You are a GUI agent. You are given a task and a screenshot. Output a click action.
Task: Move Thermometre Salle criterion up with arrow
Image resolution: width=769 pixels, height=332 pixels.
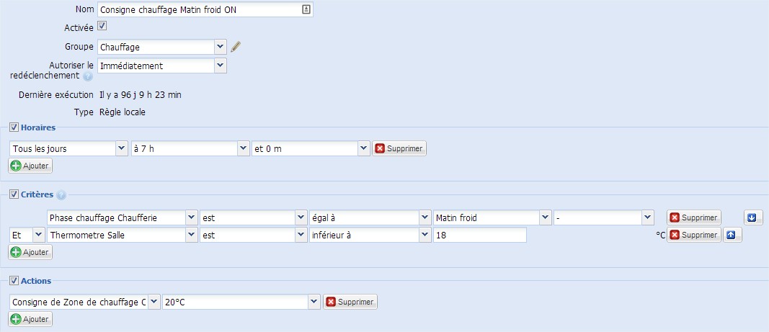click(730, 235)
